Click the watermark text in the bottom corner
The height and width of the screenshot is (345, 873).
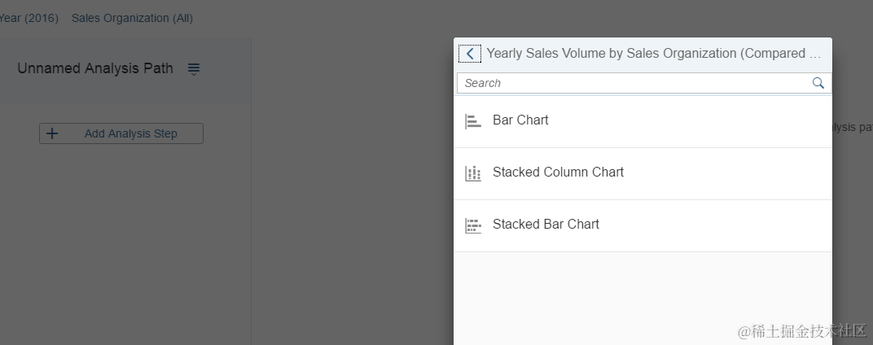802,330
